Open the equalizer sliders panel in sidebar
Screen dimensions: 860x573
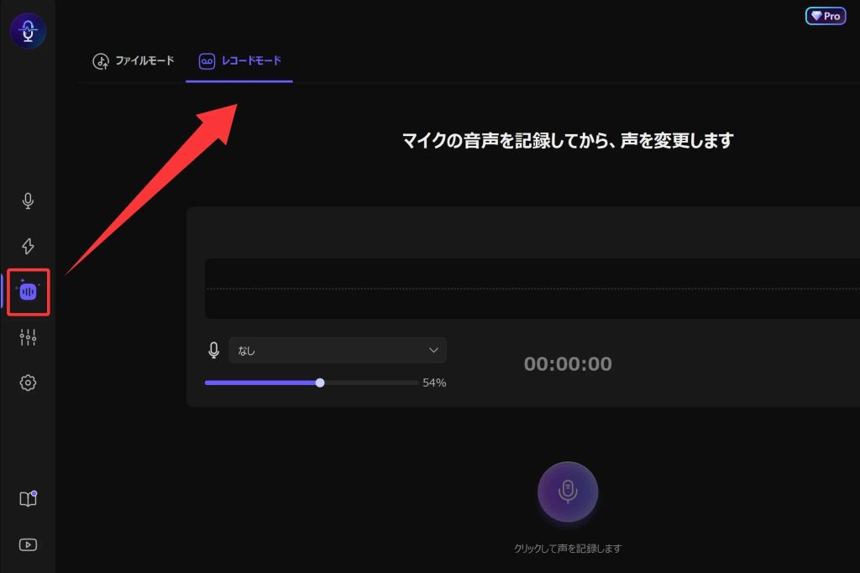pos(28,337)
